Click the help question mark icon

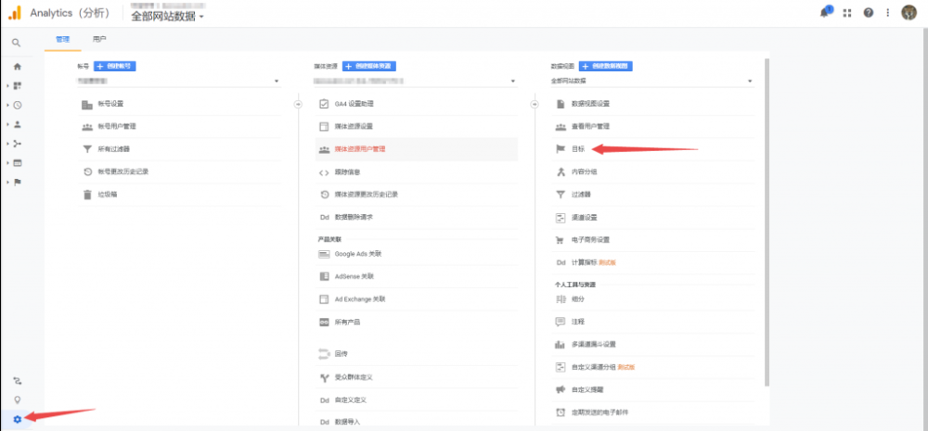pos(868,13)
